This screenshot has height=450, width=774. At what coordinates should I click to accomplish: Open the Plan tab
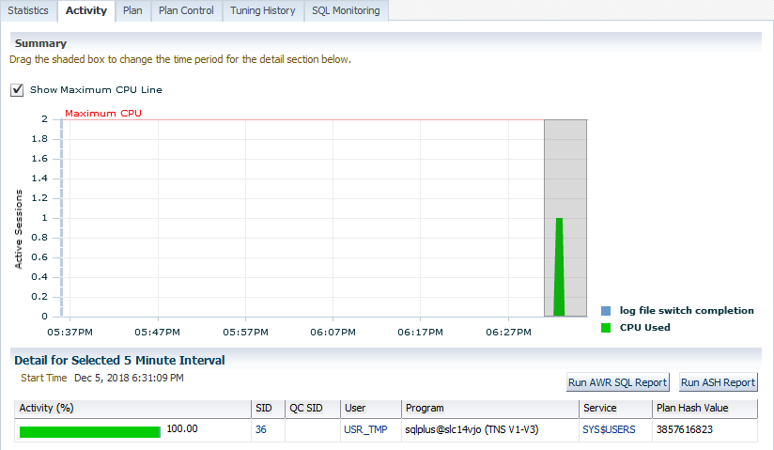[132, 10]
